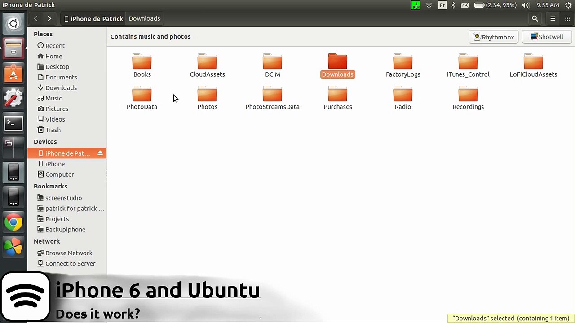Open the Purchases folder
The height and width of the screenshot is (323, 575).
click(338, 98)
